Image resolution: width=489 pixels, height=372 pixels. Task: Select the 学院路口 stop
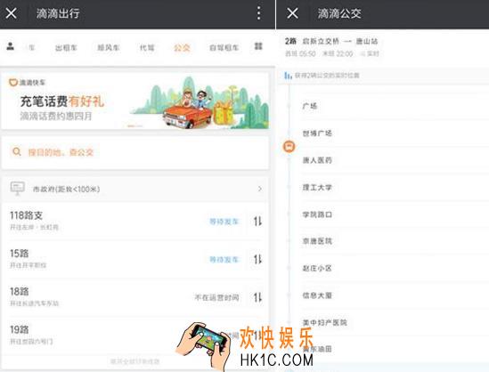coord(317,214)
